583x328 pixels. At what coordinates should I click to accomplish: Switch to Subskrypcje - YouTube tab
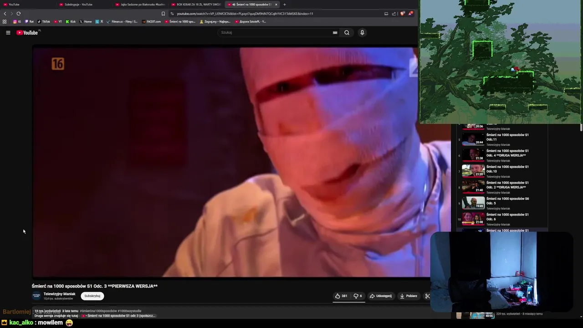tap(83, 5)
